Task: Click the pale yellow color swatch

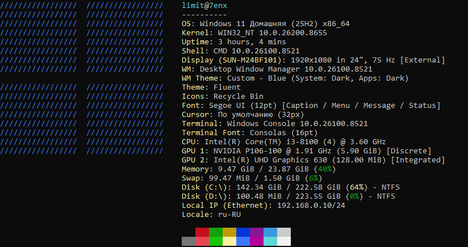Action: (229, 241)
